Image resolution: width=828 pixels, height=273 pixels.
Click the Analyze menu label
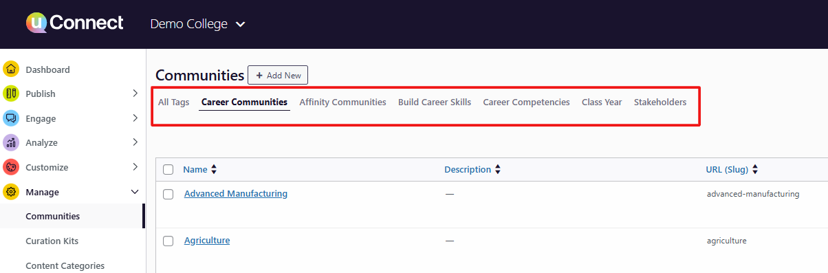tap(41, 142)
